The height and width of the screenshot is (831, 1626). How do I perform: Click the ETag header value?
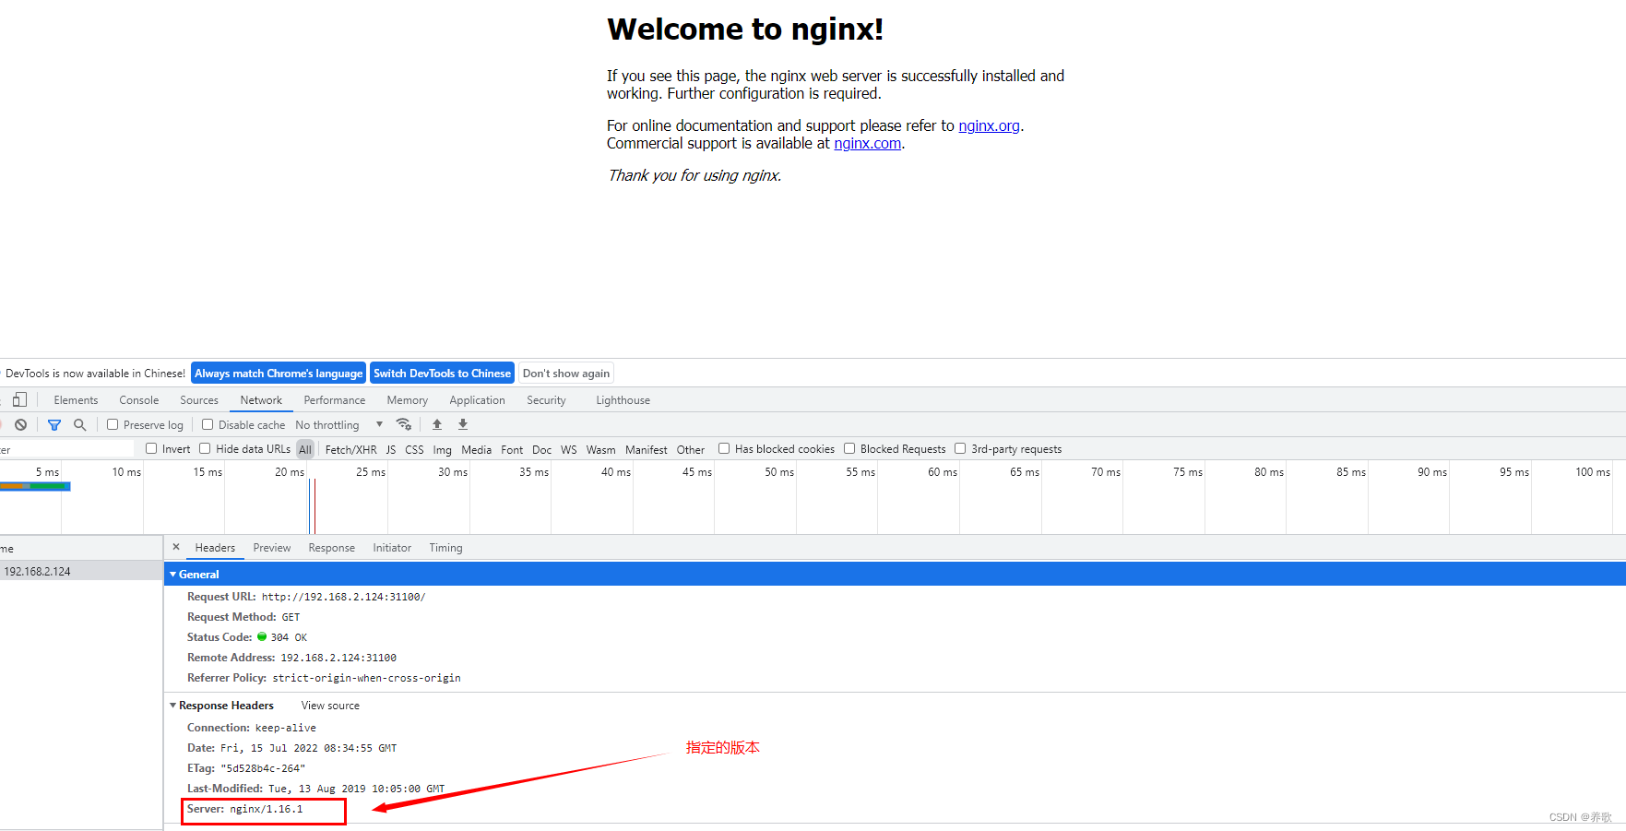tap(263, 768)
